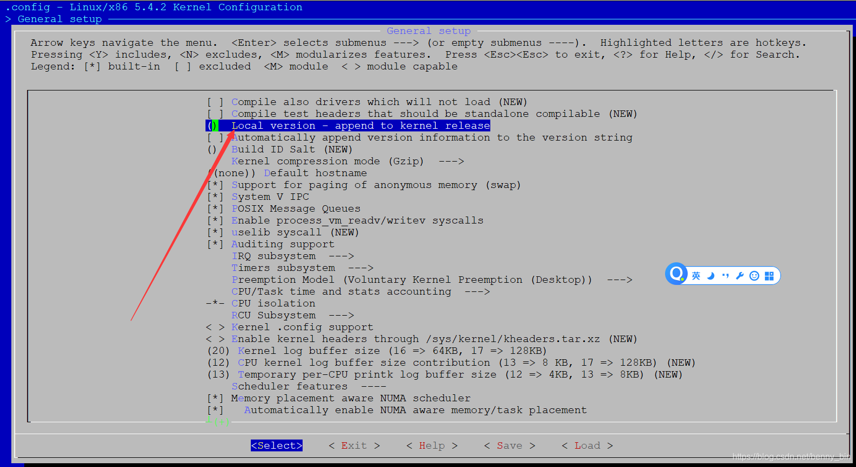
Task: Toggle 'Compile also drivers which will not load'
Action: tap(367, 102)
